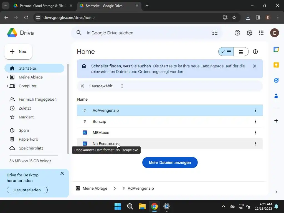Open the advanced search options filter icon
The image size is (284, 213).
(x=215, y=33)
